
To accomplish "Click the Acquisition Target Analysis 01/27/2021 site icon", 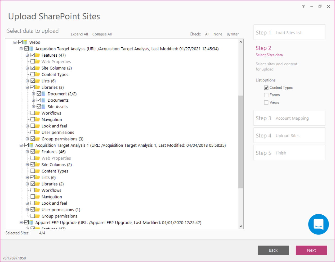I will [x=31, y=49].
